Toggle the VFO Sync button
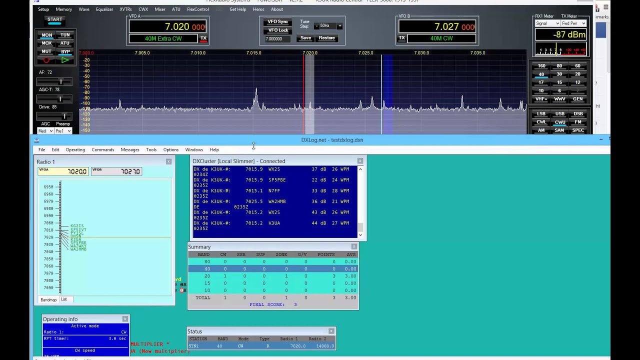Viewport: 640px width, 360px height. pos(277,22)
